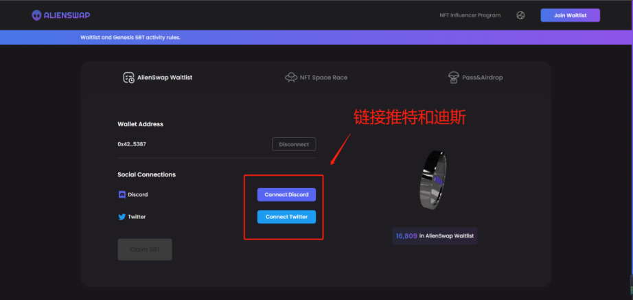The width and height of the screenshot is (633, 300).
Task: Click the globe language icon in header
Action: (x=520, y=15)
